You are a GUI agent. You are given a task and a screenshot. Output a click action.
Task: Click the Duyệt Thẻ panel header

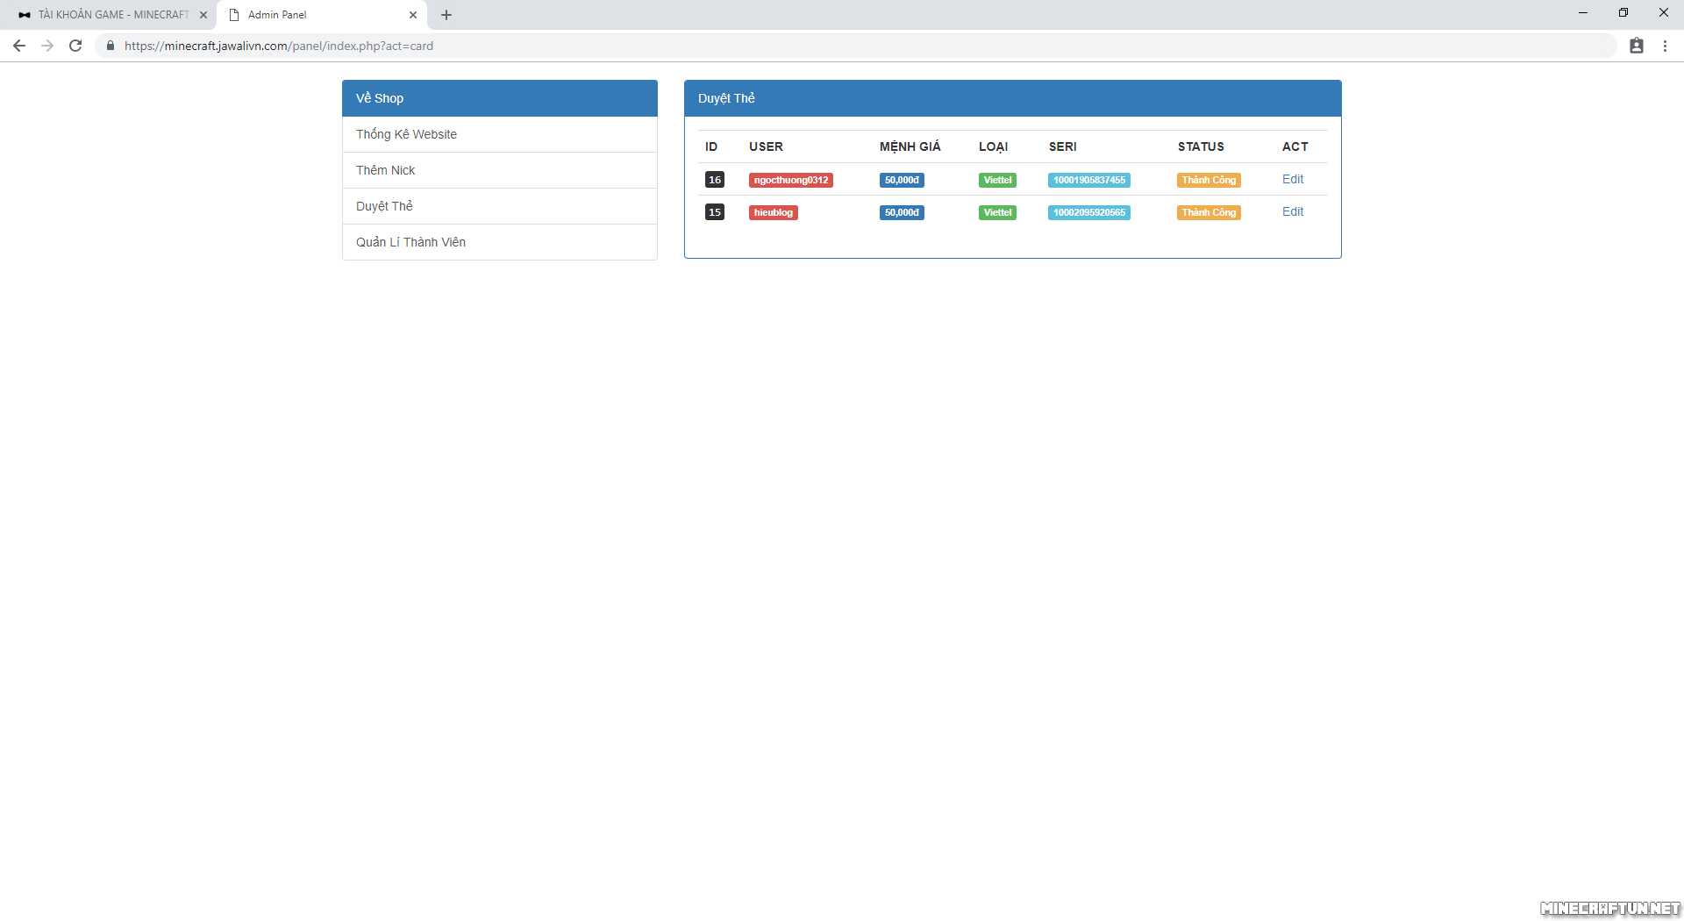point(1013,98)
